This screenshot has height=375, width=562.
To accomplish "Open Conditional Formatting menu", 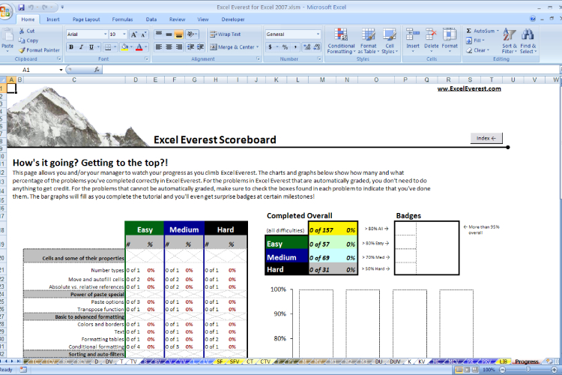I will click(x=341, y=41).
